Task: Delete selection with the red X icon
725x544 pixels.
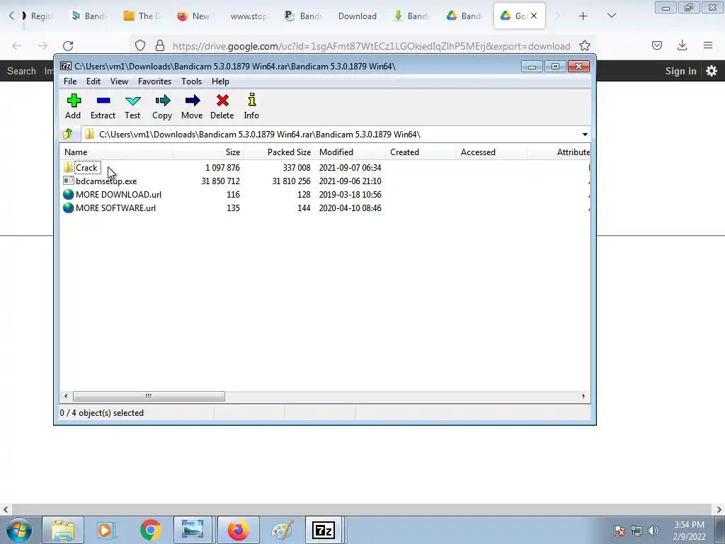Action: point(222,101)
